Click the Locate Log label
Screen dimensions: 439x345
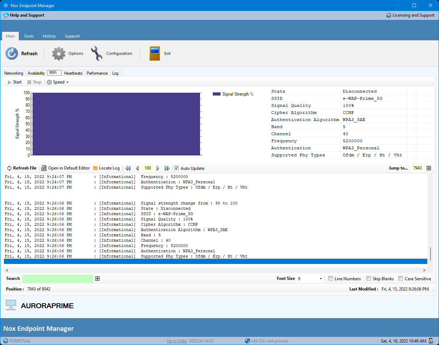(109, 168)
